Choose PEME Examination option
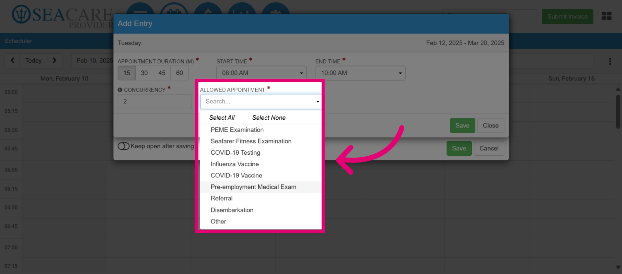 pos(261,130)
